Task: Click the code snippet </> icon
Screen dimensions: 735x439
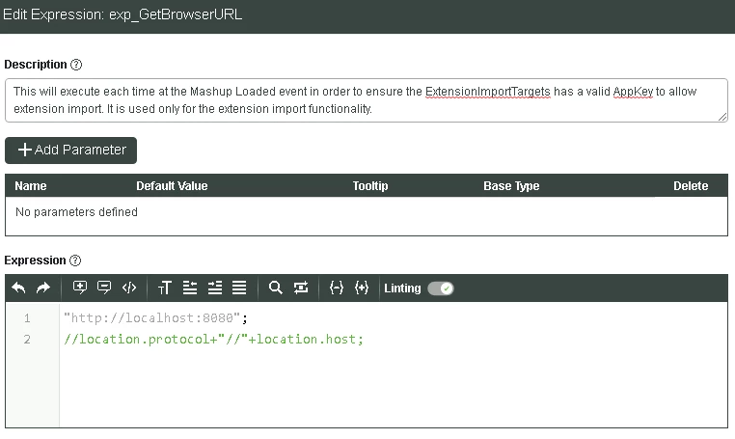Action: coord(129,288)
